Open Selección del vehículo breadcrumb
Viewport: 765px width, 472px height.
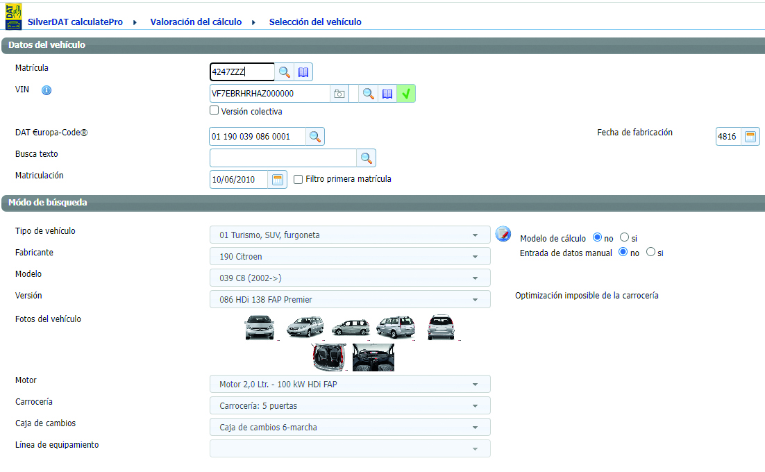[x=315, y=22]
